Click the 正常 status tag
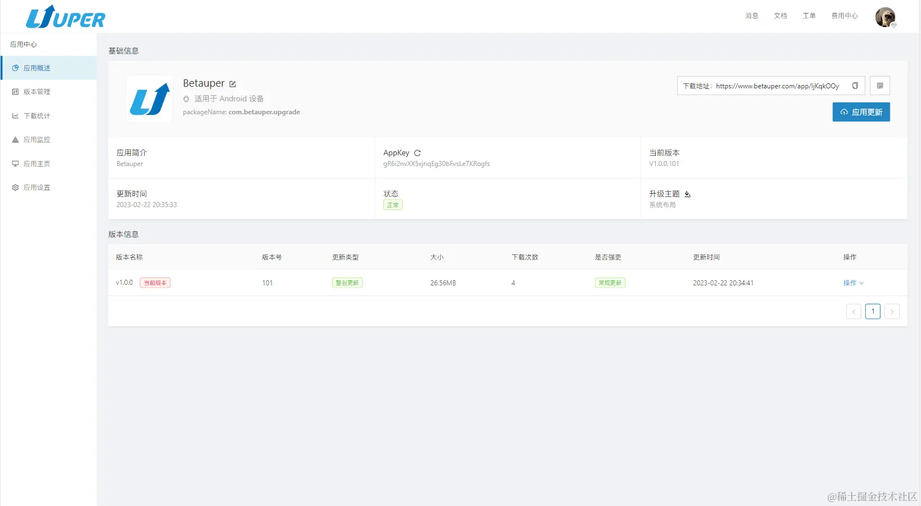921x506 pixels. pyautogui.click(x=393, y=205)
